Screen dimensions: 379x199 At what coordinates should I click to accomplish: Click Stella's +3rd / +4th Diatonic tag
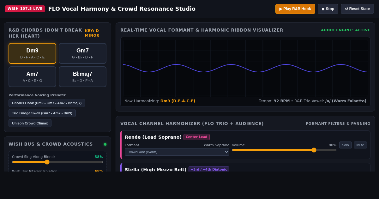coord(209,170)
